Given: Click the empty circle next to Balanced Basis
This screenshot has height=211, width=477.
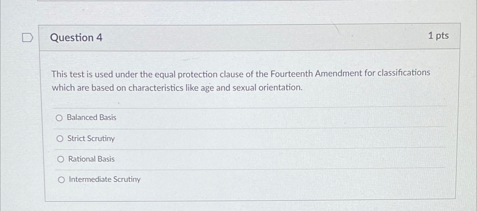Looking at the screenshot, I should 59,118.
